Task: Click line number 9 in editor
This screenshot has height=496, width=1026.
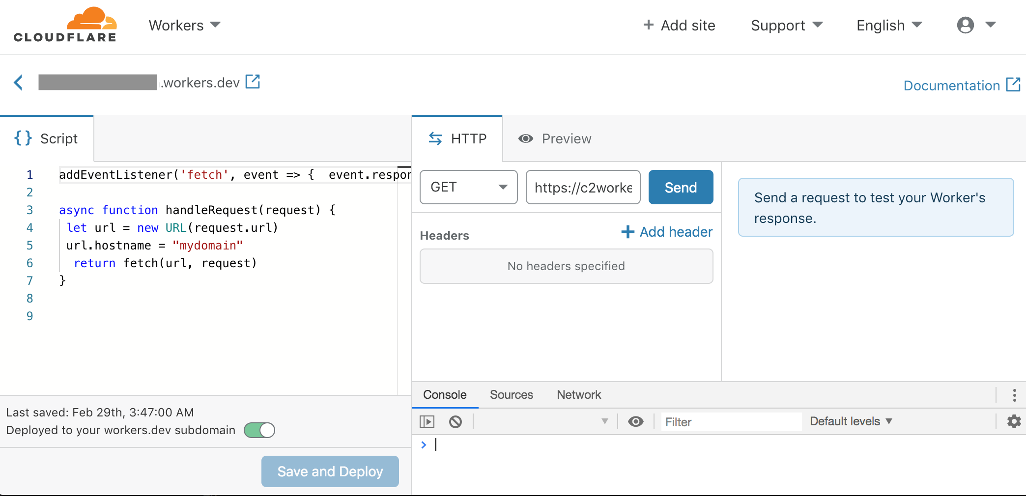Action: (30, 316)
